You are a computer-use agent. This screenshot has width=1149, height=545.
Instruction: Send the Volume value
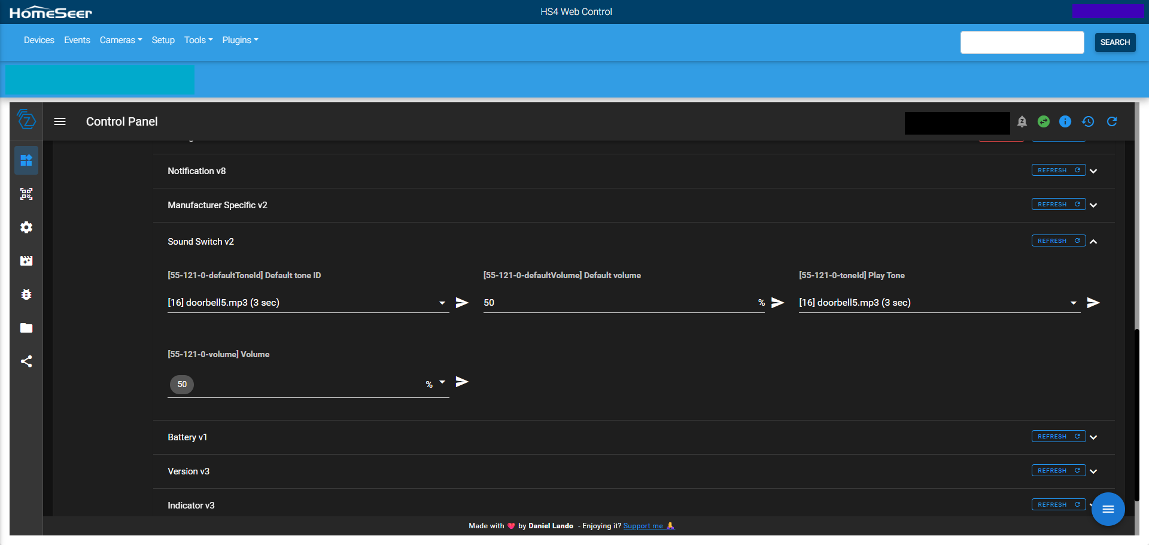462,382
